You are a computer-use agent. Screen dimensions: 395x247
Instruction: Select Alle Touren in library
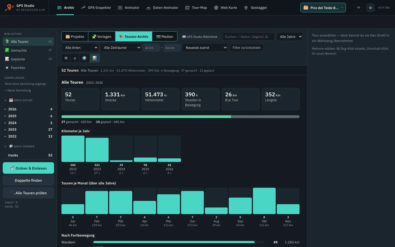tap(29, 41)
